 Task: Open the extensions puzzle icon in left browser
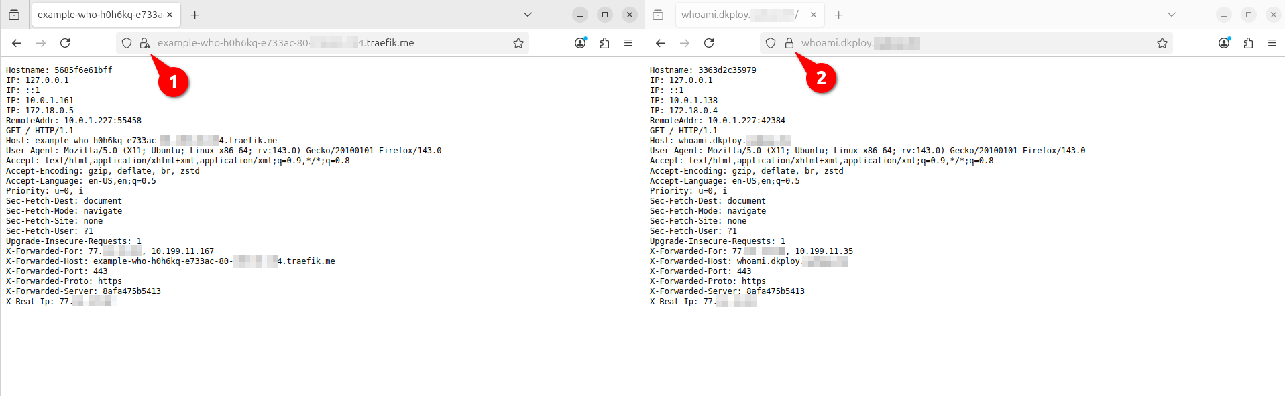click(604, 43)
